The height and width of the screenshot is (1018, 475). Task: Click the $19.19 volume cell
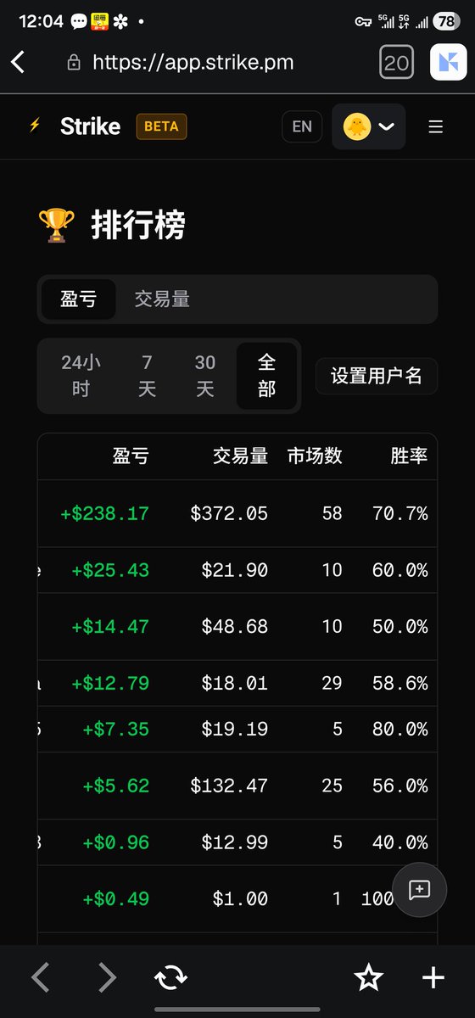(x=235, y=729)
